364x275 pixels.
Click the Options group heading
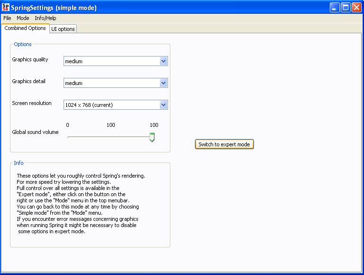(22, 44)
